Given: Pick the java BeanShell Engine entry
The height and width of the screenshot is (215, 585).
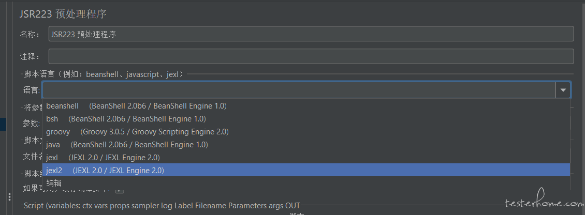Looking at the screenshot, I should point(306,144).
